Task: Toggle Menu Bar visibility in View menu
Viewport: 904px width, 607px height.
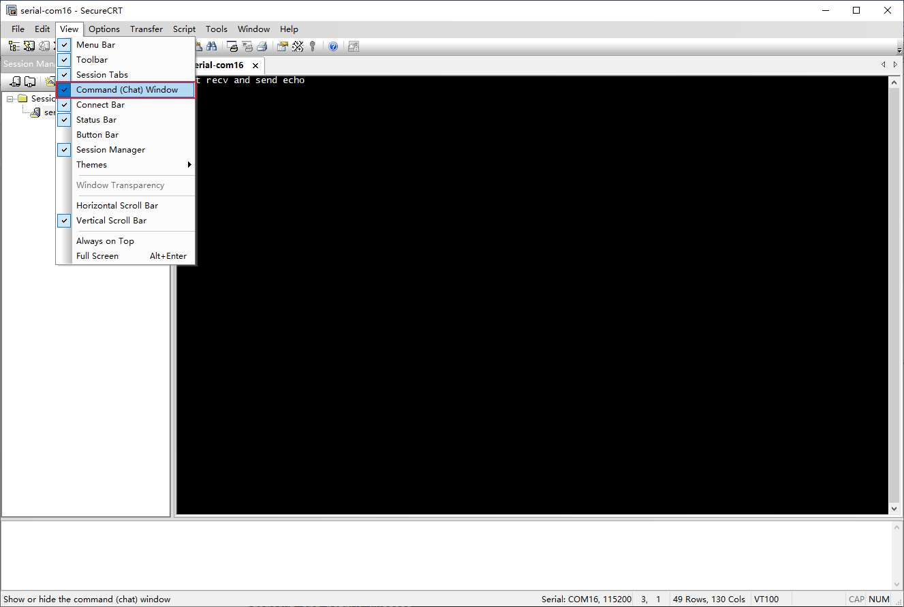Action: 126,45
